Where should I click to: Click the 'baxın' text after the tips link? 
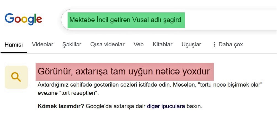195,106
